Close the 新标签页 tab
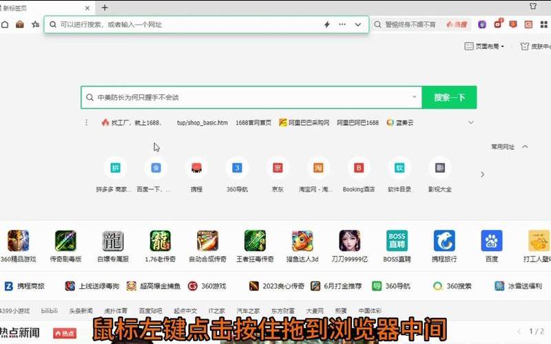The width and height of the screenshot is (551, 344). coord(87,8)
